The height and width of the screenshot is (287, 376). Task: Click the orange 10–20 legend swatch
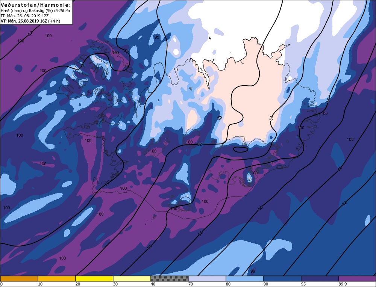coord(57,279)
